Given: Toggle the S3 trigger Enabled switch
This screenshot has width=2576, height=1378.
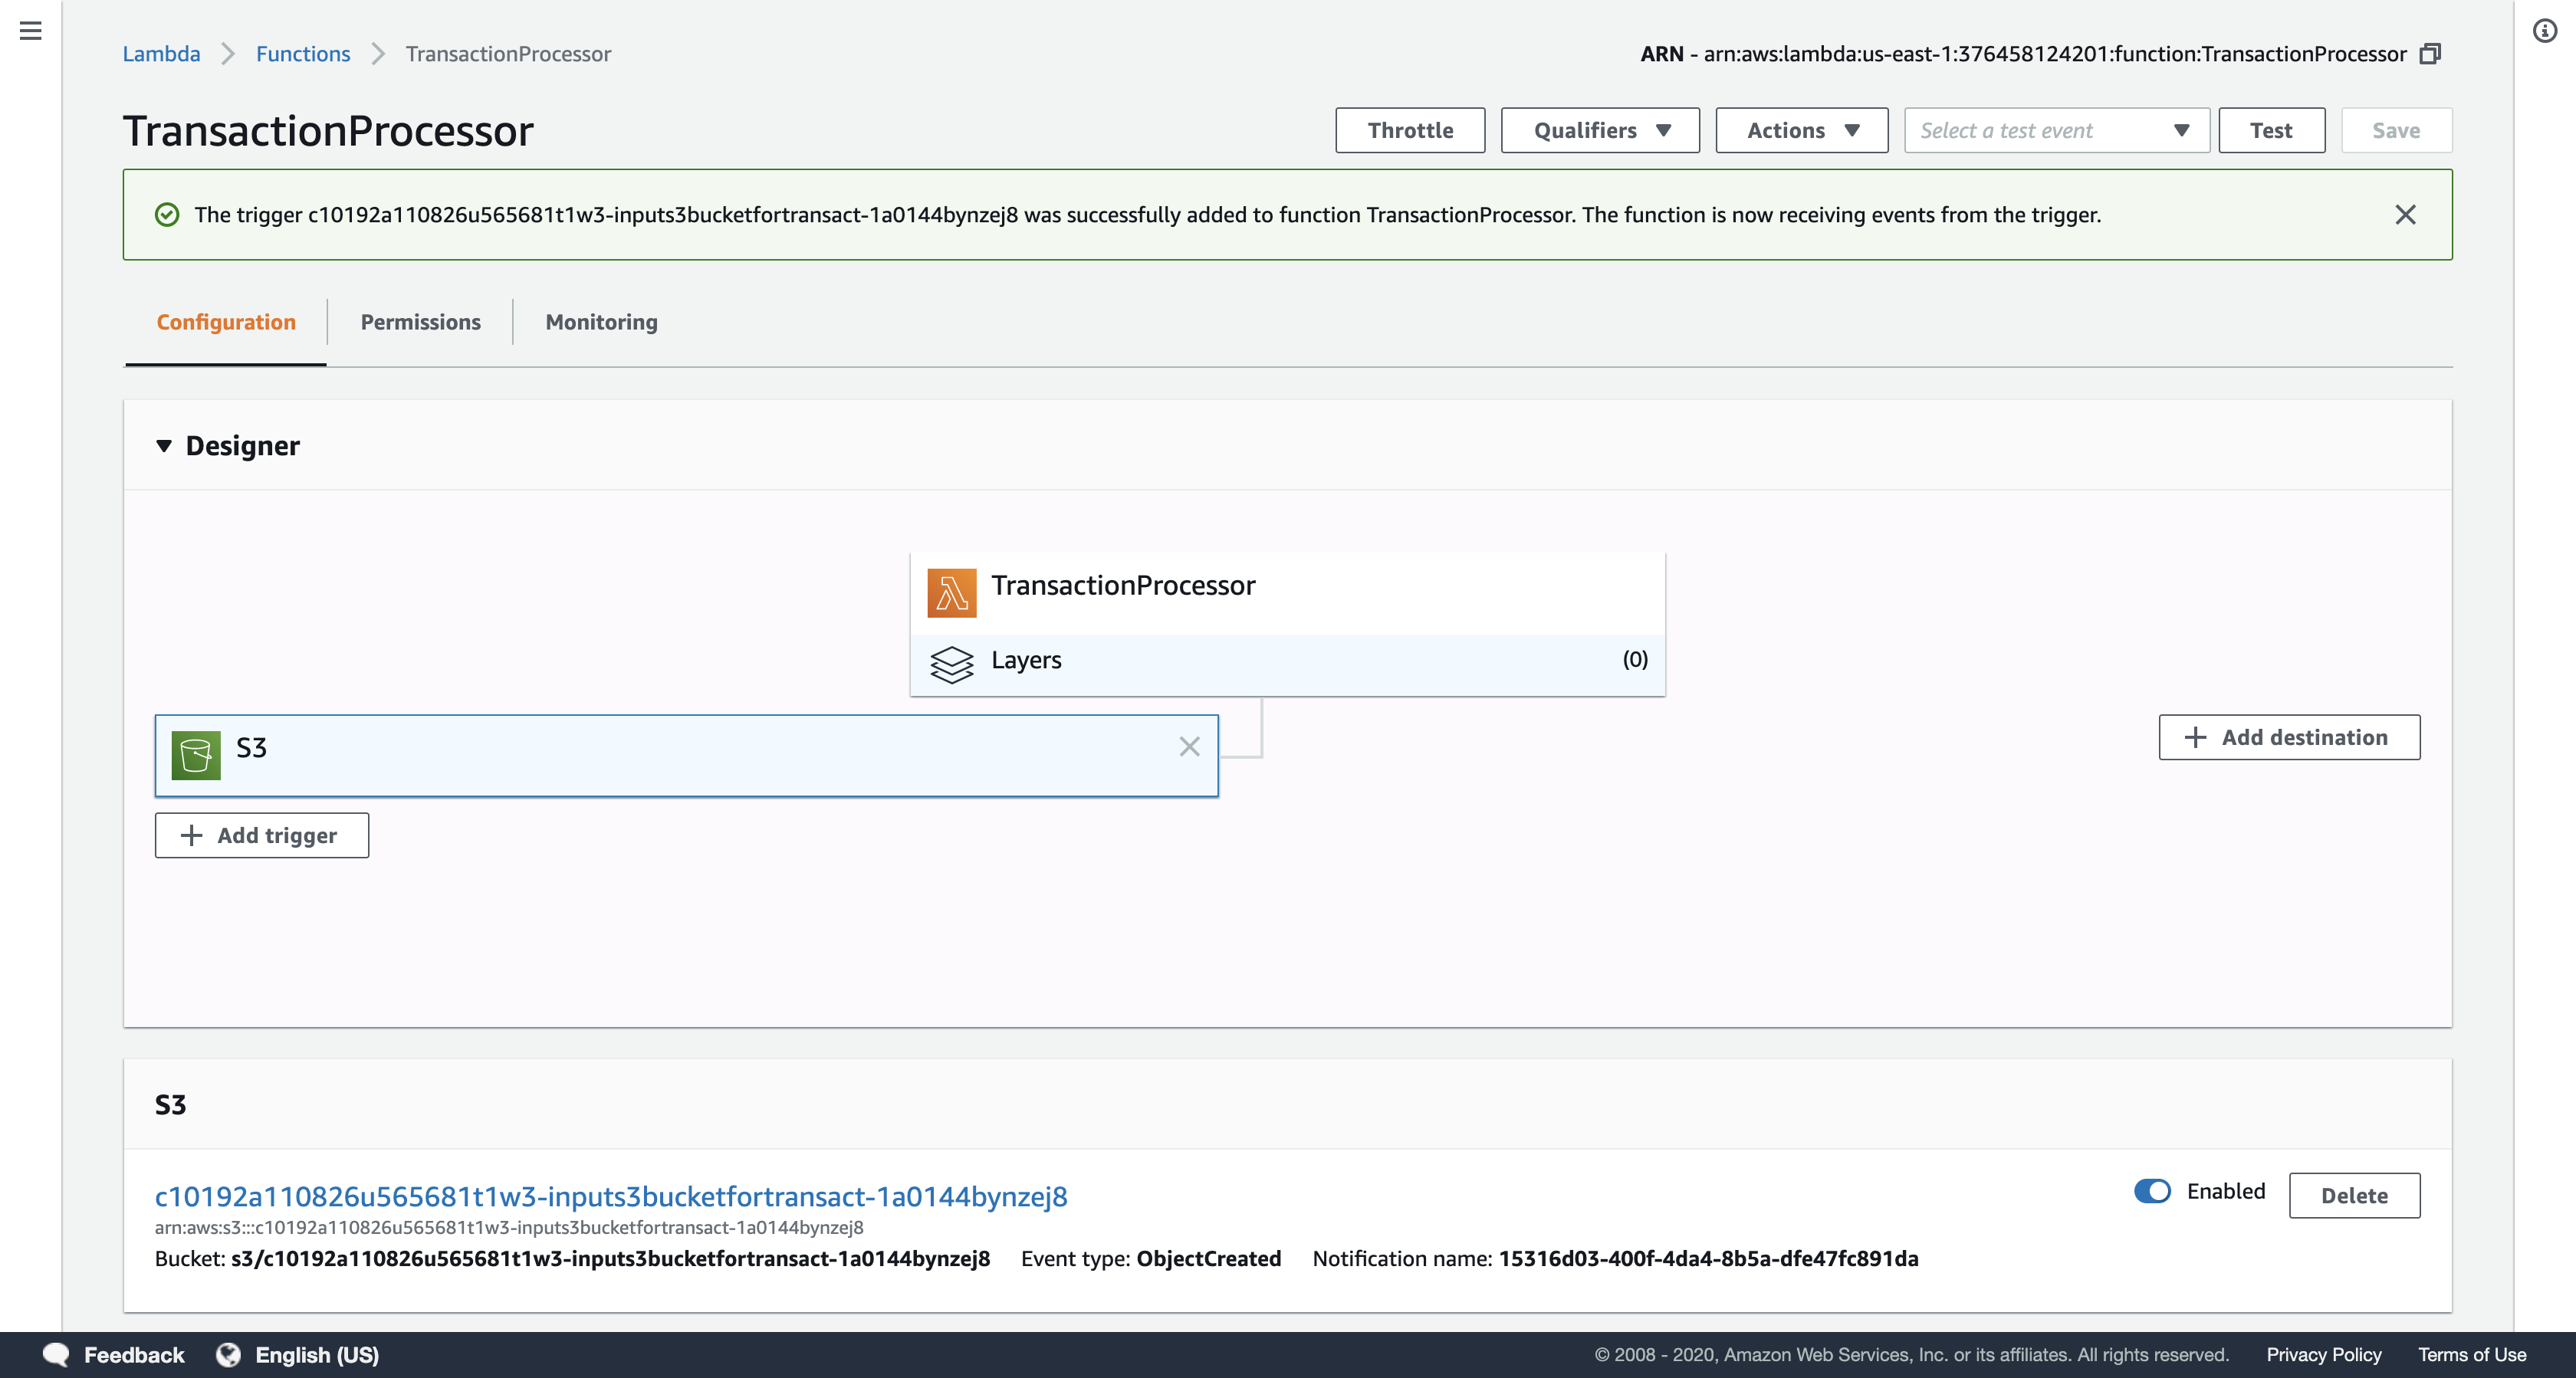Looking at the screenshot, I should coord(2152,1191).
